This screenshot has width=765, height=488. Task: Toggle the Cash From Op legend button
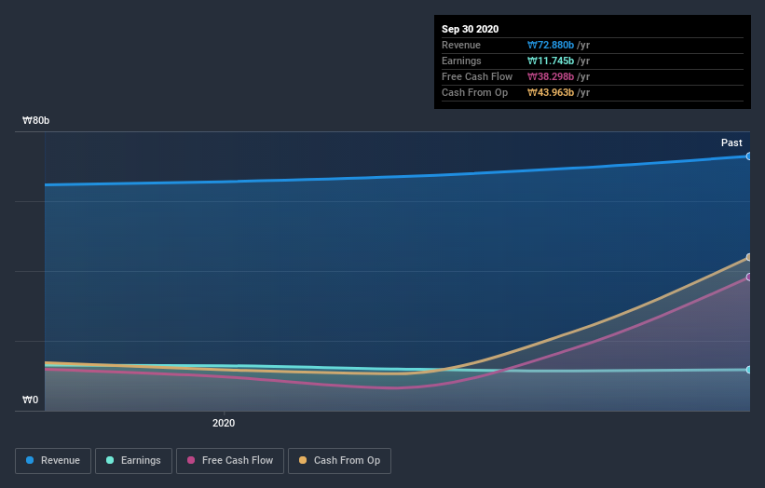339,461
